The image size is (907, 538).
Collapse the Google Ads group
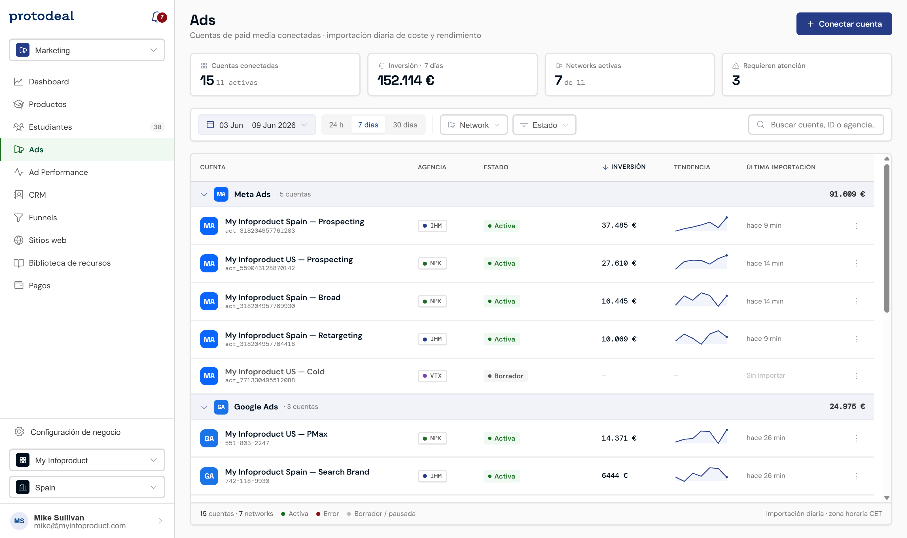coord(204,407)
